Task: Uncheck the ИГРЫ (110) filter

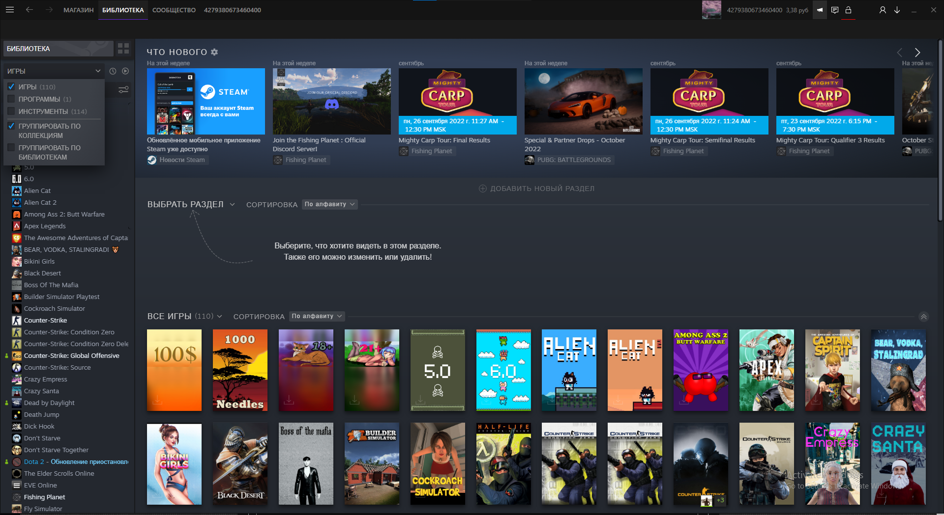Action: (x=11, y=87)
